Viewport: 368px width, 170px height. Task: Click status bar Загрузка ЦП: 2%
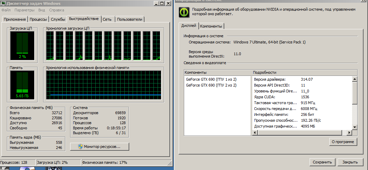coord(59,162)
